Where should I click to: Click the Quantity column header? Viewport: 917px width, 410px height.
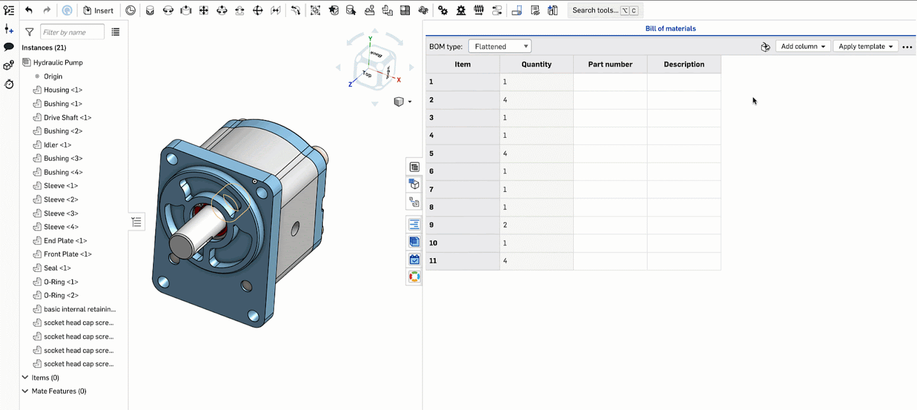click(x=536, y=64)
